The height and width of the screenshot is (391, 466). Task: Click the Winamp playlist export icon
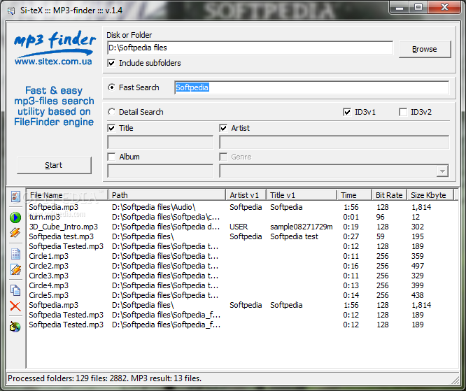click(15, 269)
